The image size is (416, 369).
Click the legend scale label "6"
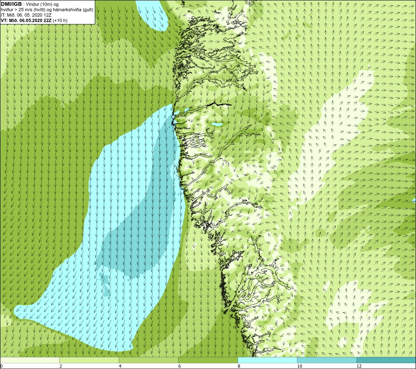pos(180,366)
